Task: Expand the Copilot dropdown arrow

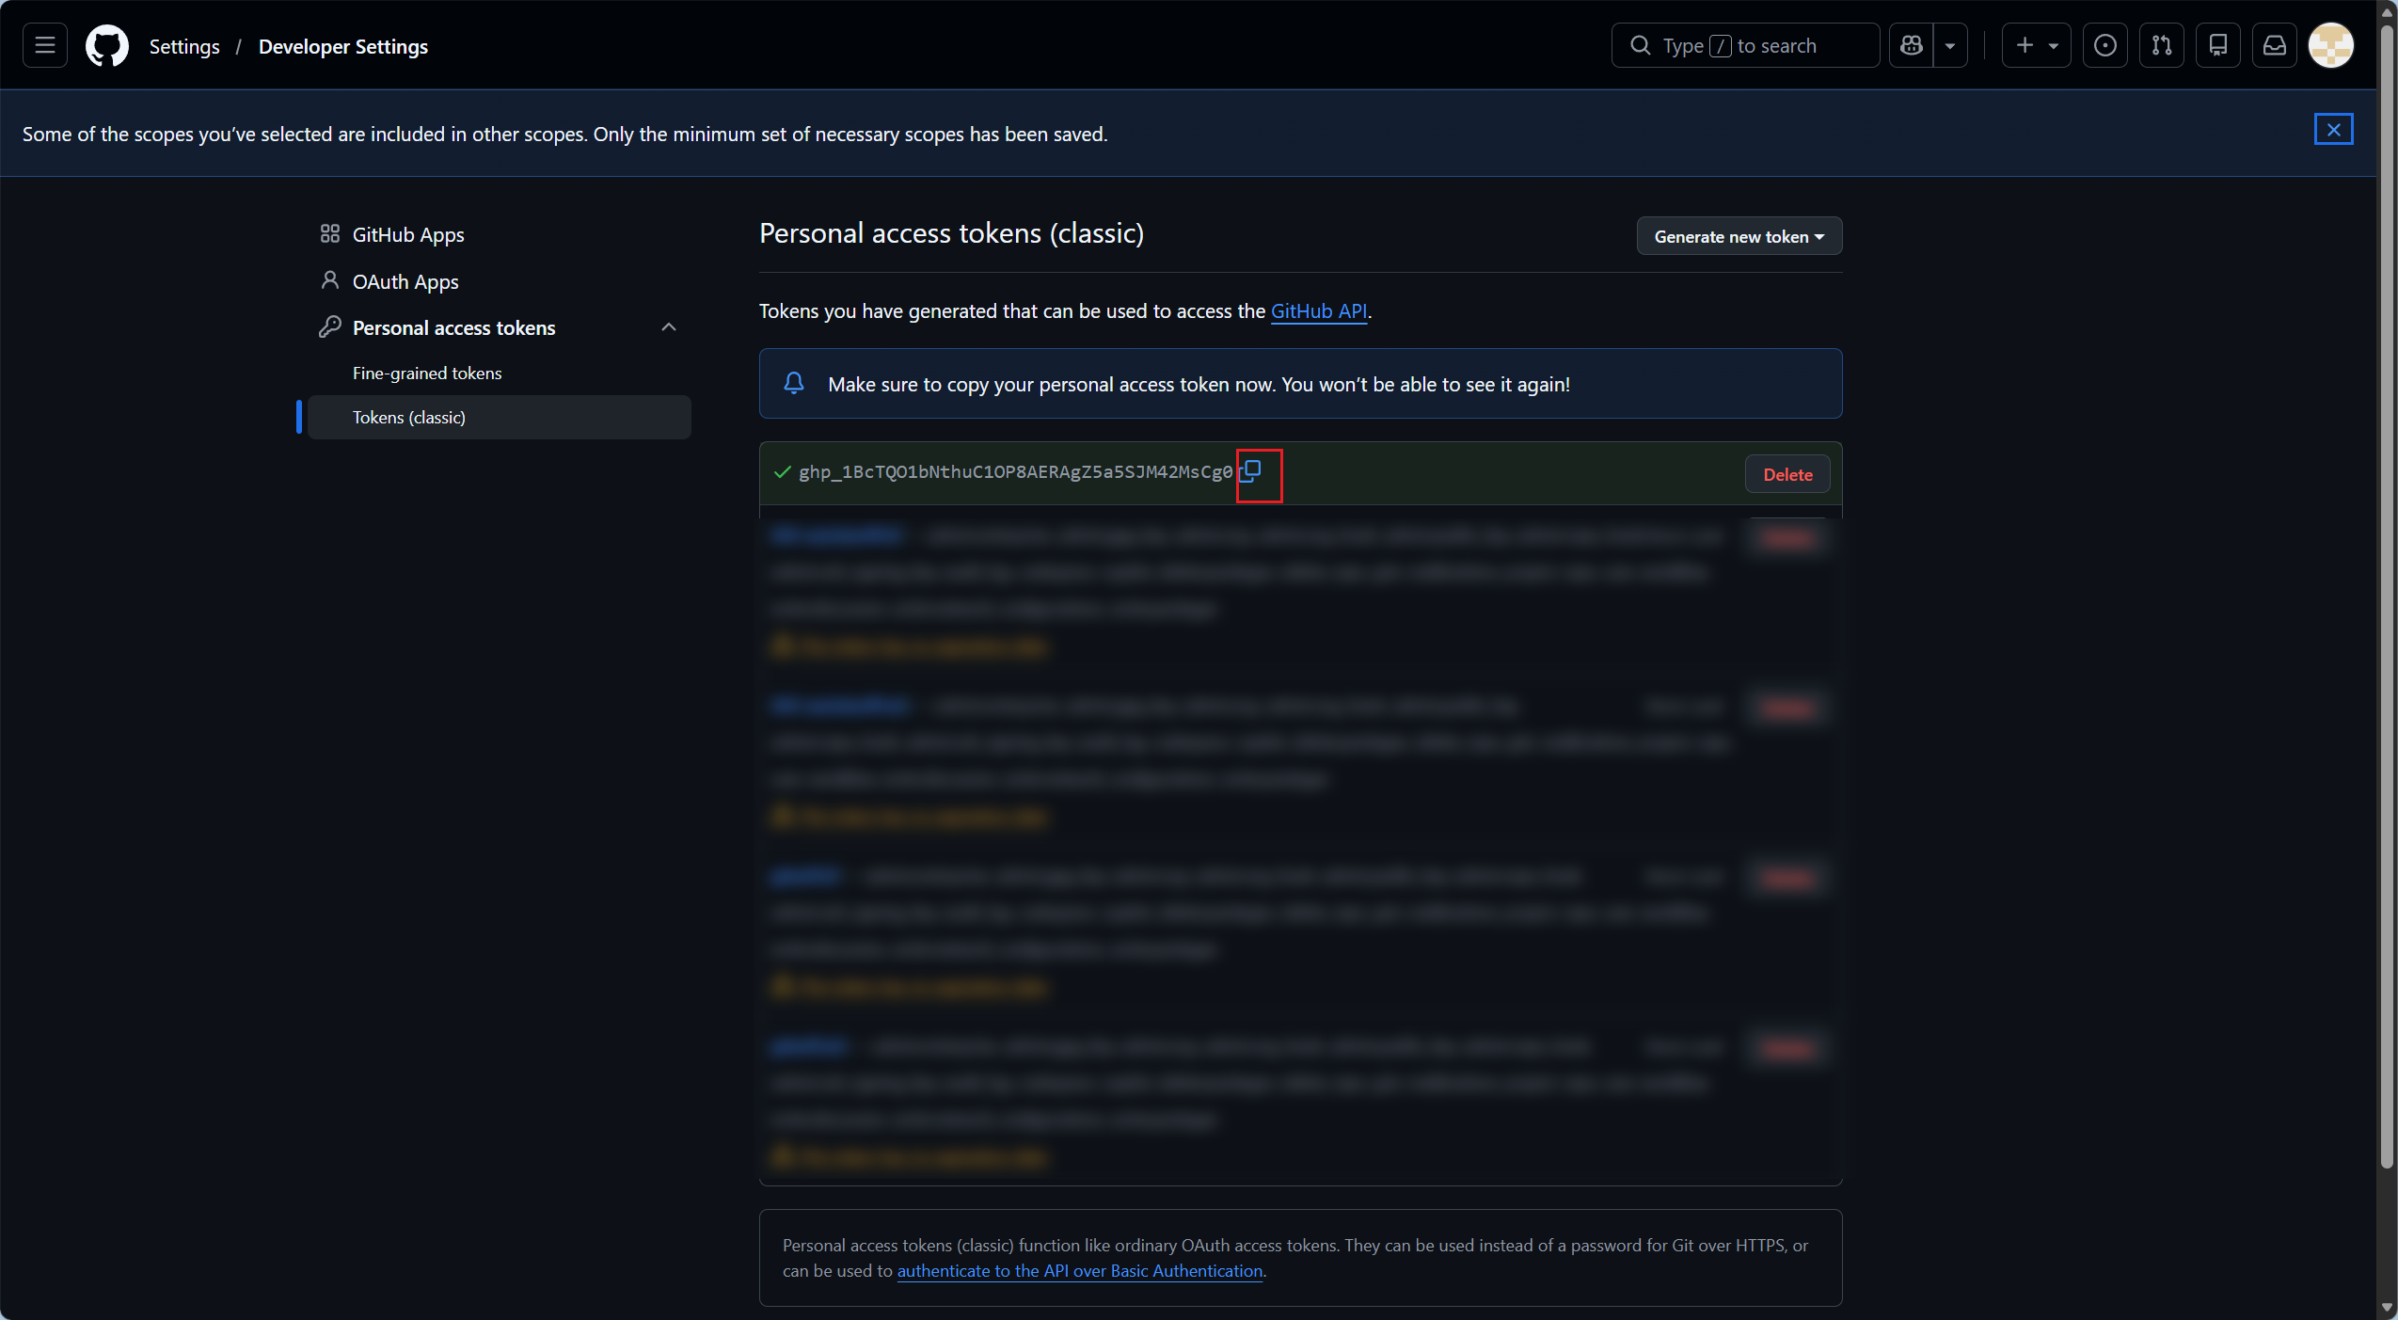Action: (1950, 45)
